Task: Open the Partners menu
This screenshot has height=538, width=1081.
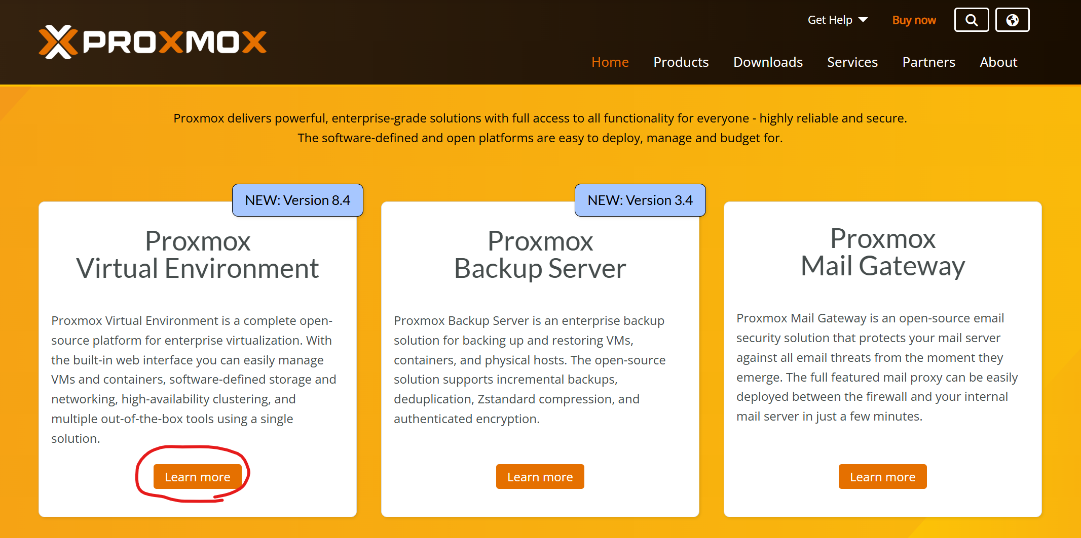Action: pos(928,62)
